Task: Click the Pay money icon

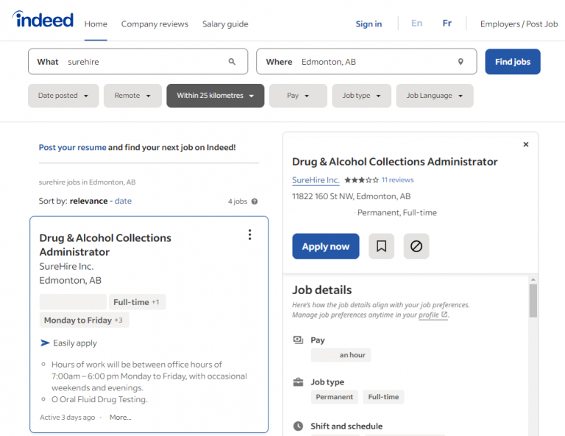Action: click(298, 340)
